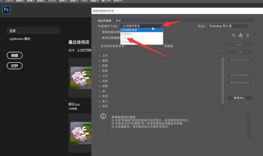Click the command list scrollbar thumb
263x156 pixels.
pyautogui.click(x=223, y=81)
